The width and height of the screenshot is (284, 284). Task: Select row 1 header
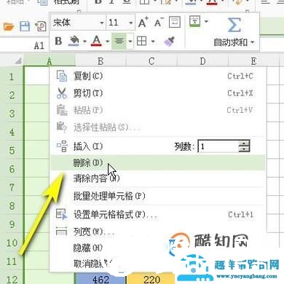coord(12,76)
